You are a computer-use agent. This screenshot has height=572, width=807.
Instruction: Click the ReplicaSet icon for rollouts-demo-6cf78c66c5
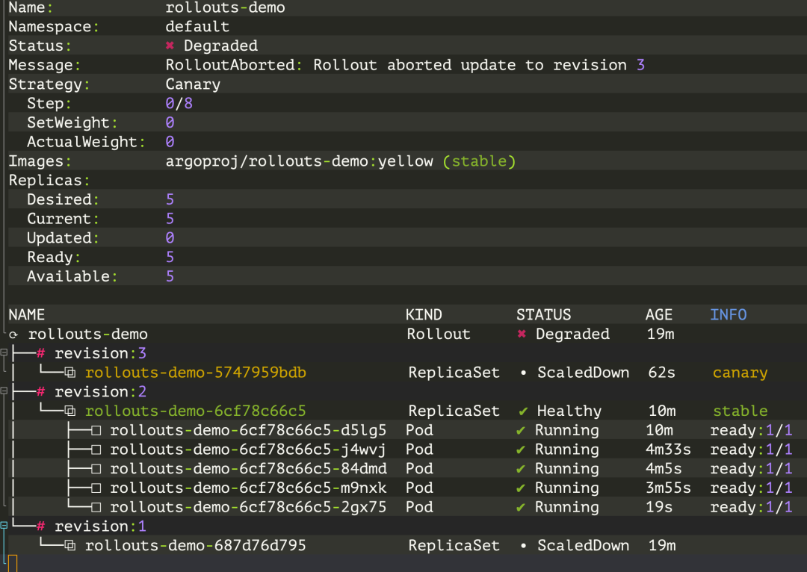point(70,411)
